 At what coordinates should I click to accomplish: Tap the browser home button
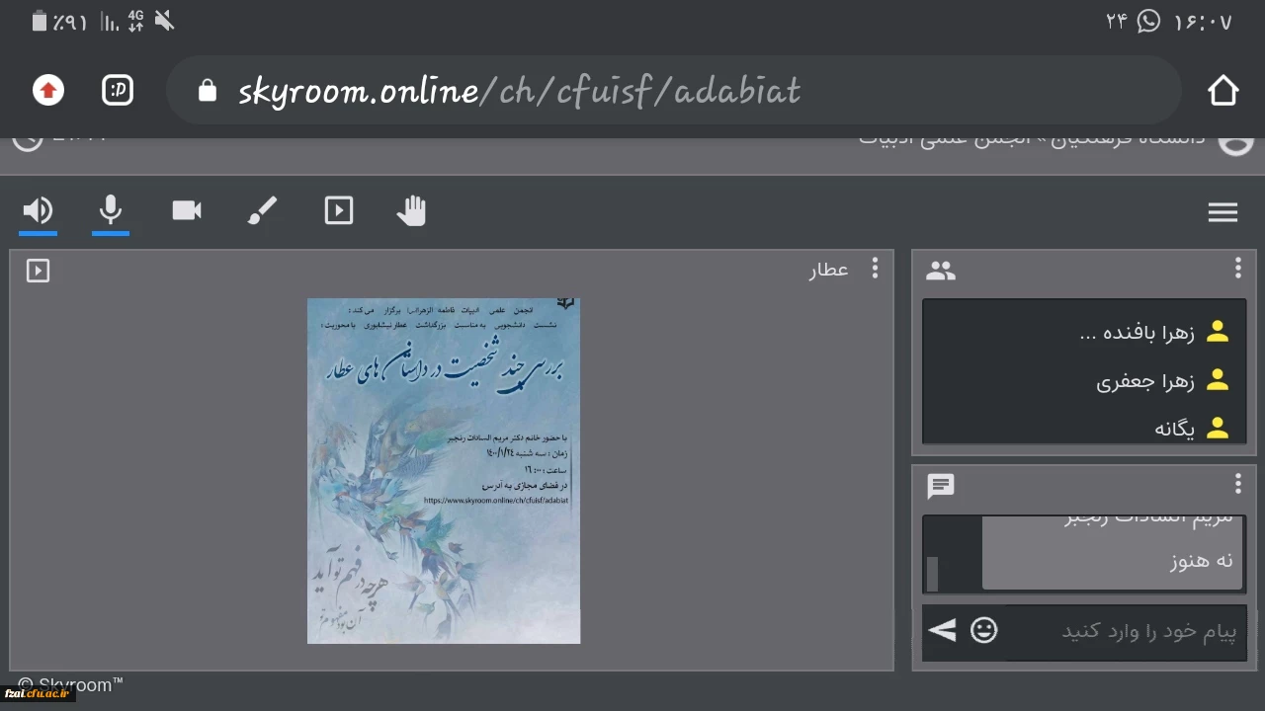(1223, 91)
